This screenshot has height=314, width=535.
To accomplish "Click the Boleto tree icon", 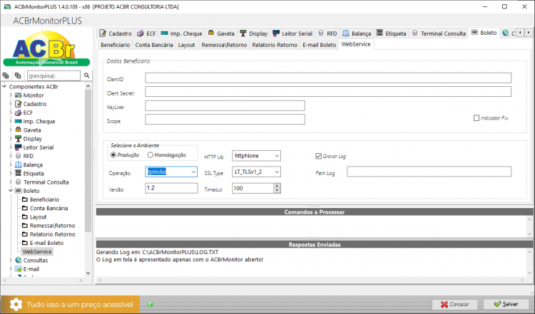I will pyautogui.click(x=18, y=191).
